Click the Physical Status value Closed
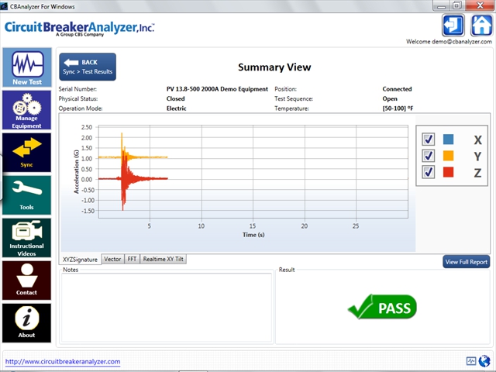 (x=176, y=98)
